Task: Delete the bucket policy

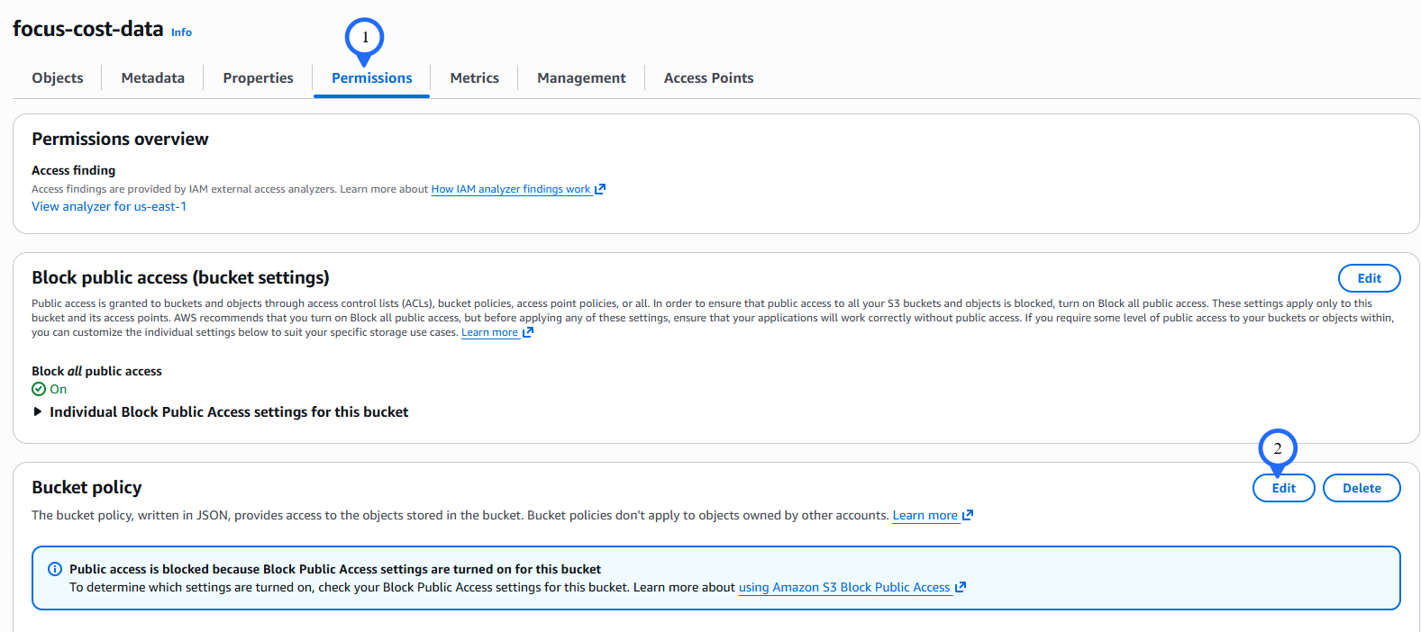Action: (x=1361, y=488)
